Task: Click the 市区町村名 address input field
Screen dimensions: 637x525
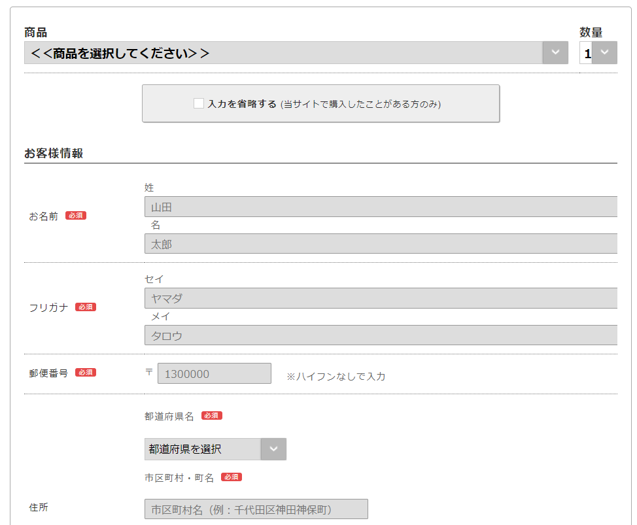Action: pyautogui.click(x=255, y=509)
